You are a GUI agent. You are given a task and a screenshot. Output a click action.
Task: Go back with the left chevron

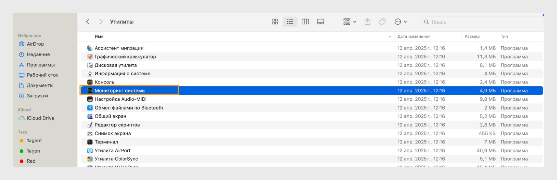(x=88, y=22)
